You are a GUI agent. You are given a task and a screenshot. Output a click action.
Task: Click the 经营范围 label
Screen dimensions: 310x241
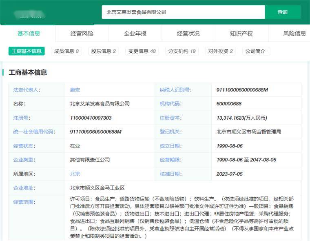point(24,202)
